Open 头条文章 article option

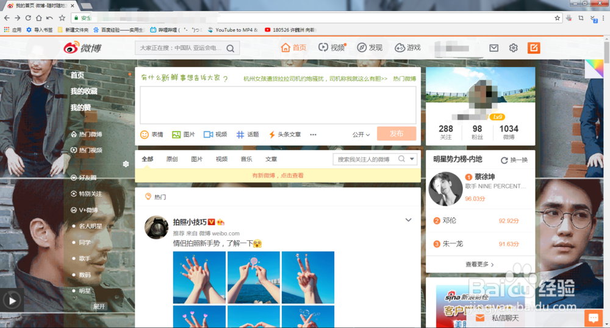click(x=285, y=135)
